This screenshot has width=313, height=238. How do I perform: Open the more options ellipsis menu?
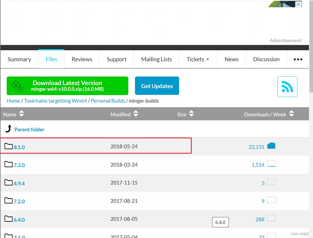click(298, 59)
